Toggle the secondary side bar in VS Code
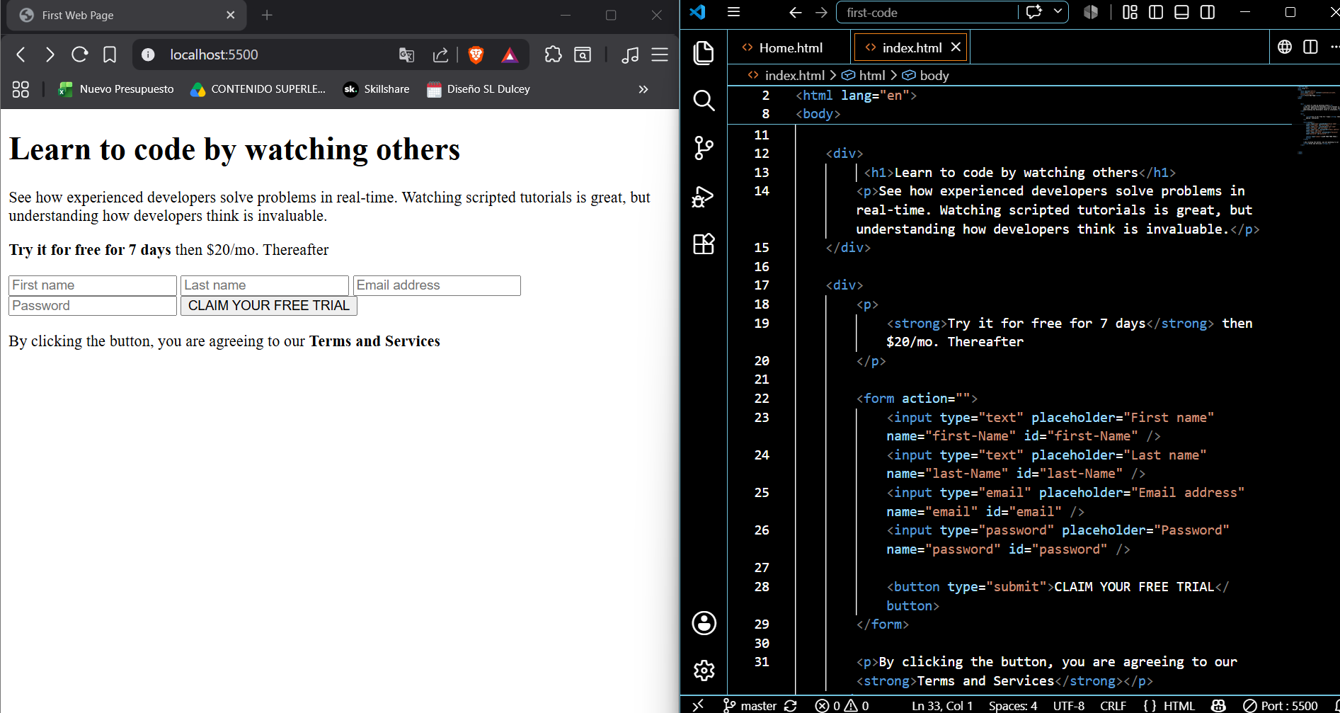Viewport: 1340px width, 713px height. pos(1208,12)
